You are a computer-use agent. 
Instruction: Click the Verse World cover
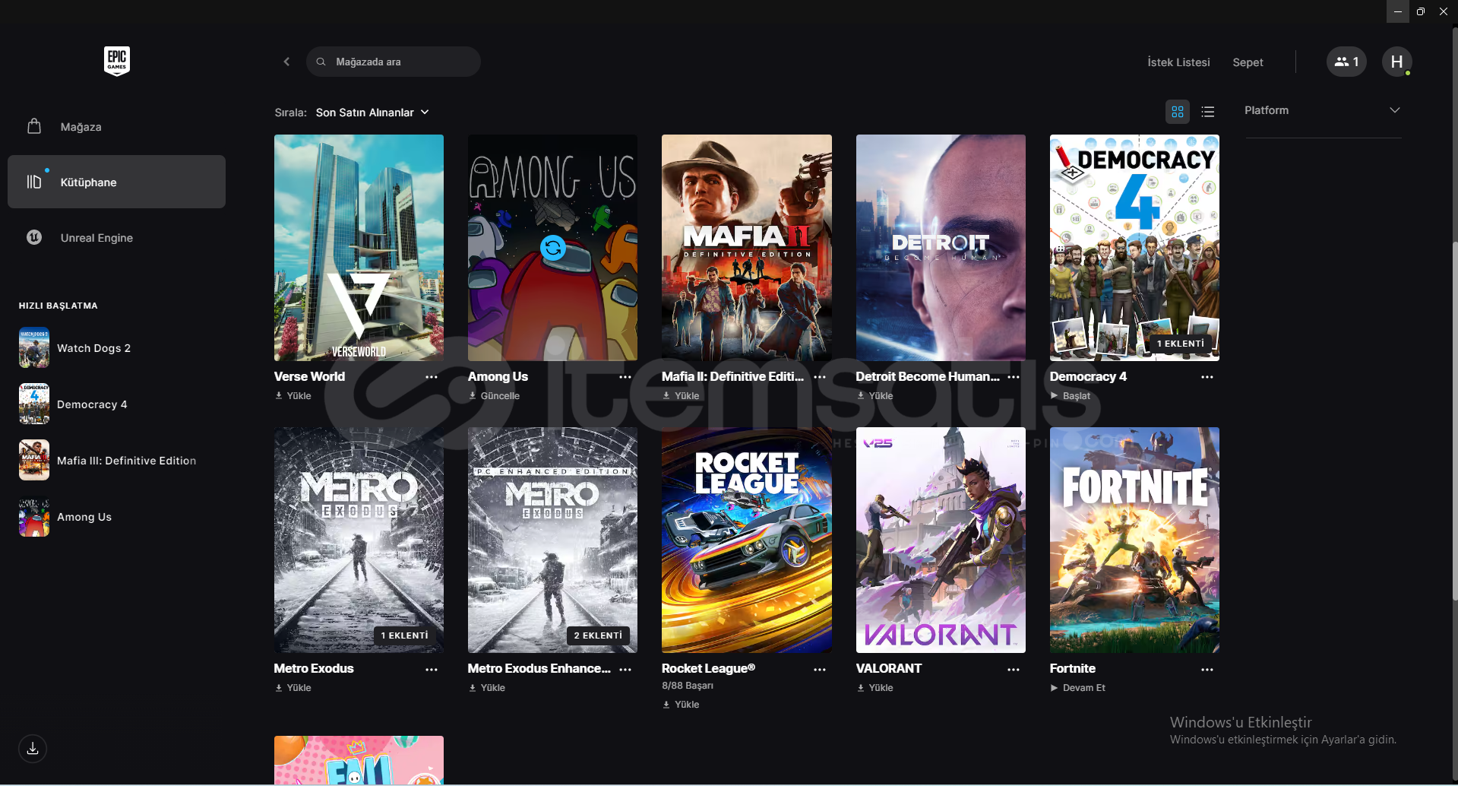(x=359, y=248)
